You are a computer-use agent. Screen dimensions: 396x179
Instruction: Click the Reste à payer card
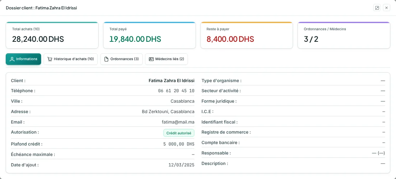click(247, 35)
